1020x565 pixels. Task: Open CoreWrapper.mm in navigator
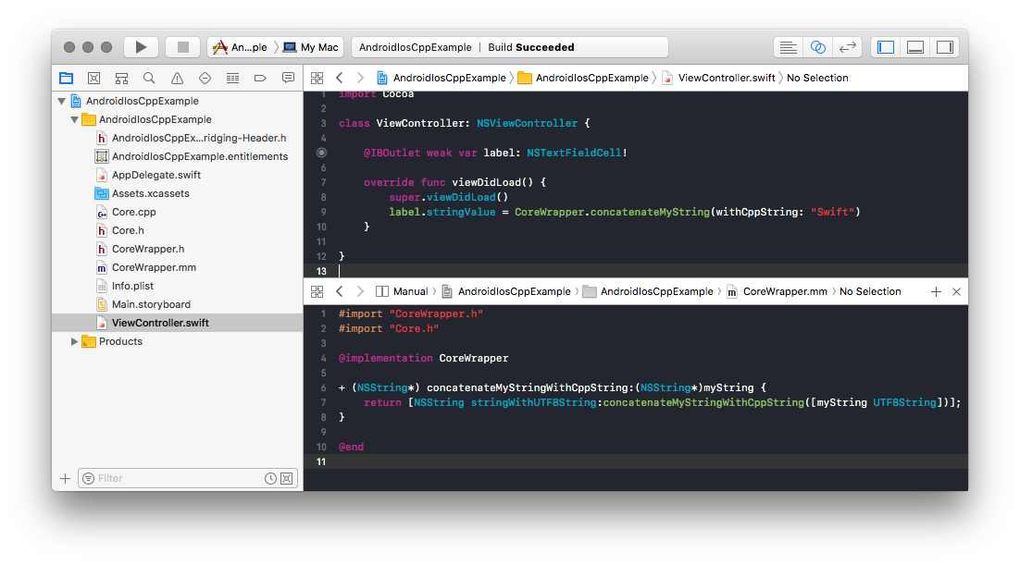click(154, 267)
